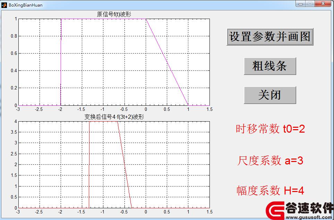This screenshot has height=220, width=334.
Task: Minimize the BoXingBianHuan window
Action: (x=301, y=3)
